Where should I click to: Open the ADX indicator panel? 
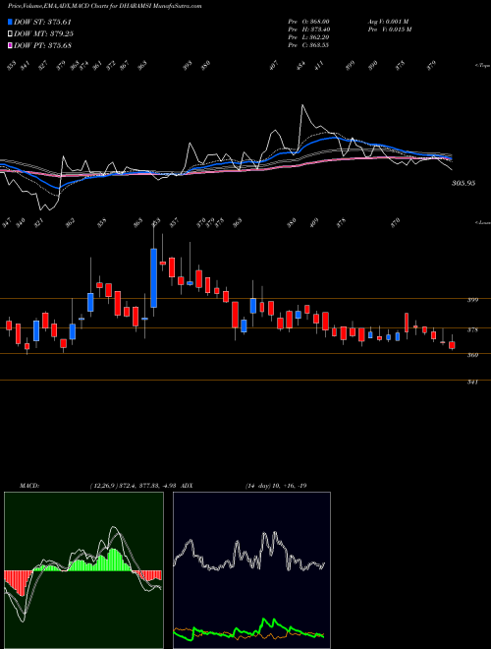click(251, 570)
